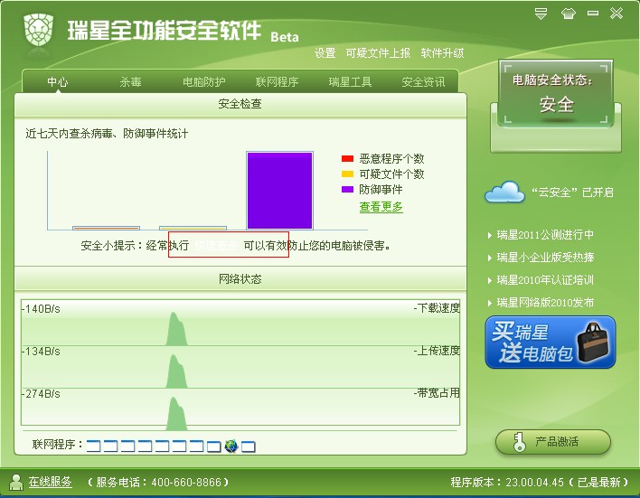The image size is (640, 498).
Task: Switch to the 安全资讯 tab
Action: tap(423, 82)
